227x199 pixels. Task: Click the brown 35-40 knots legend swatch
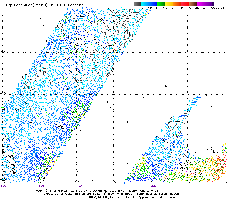193,4
